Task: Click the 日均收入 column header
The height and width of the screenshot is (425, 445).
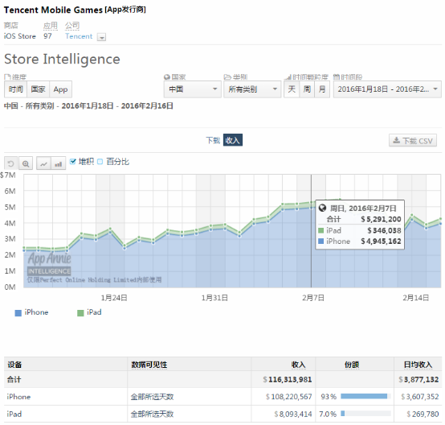Action: (418, 365)
